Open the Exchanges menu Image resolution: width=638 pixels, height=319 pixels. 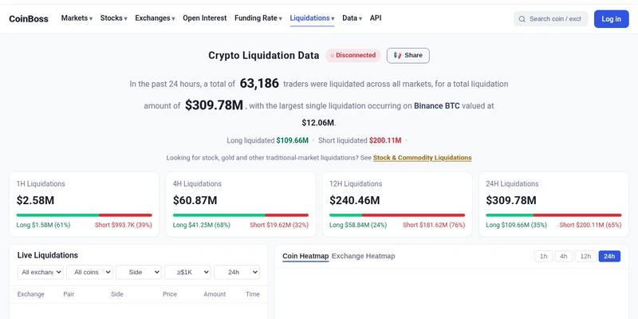pyautogui.click(x=155, y=18)
